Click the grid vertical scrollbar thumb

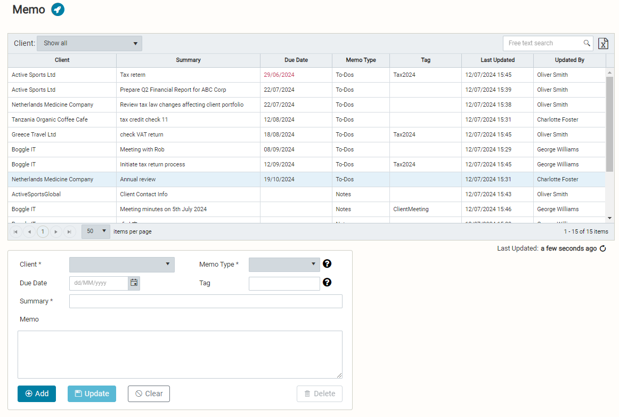pos(609,124)
